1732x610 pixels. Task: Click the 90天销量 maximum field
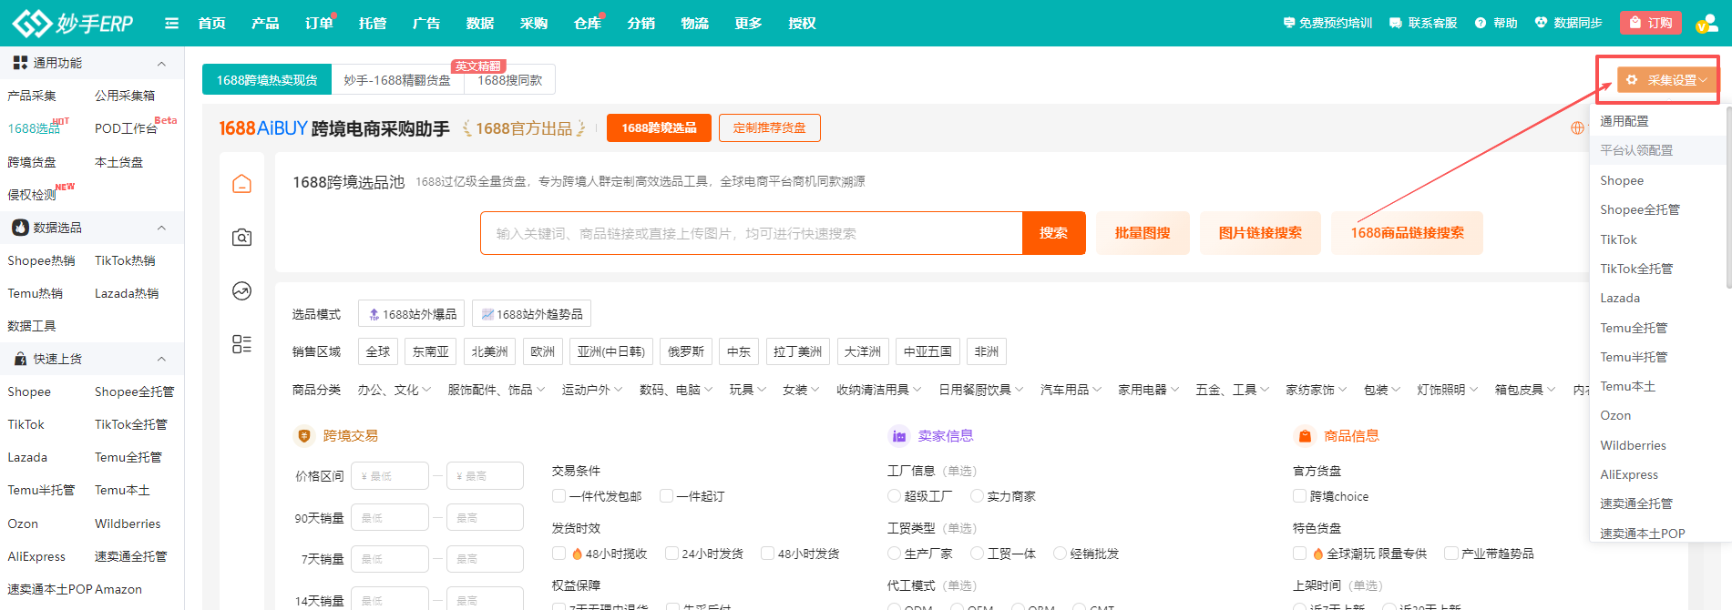[x=485, y=518]
